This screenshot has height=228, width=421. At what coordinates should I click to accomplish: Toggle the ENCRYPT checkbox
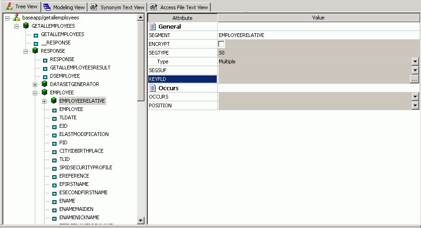click(221, 44)
